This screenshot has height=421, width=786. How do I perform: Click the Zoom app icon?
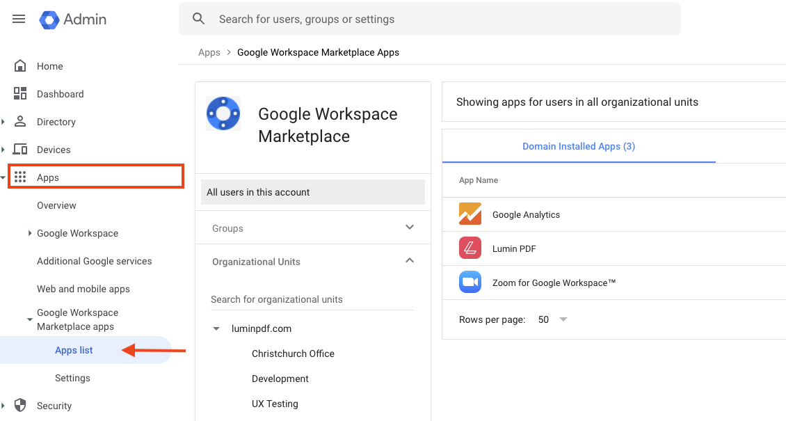[x=470, y=282]
